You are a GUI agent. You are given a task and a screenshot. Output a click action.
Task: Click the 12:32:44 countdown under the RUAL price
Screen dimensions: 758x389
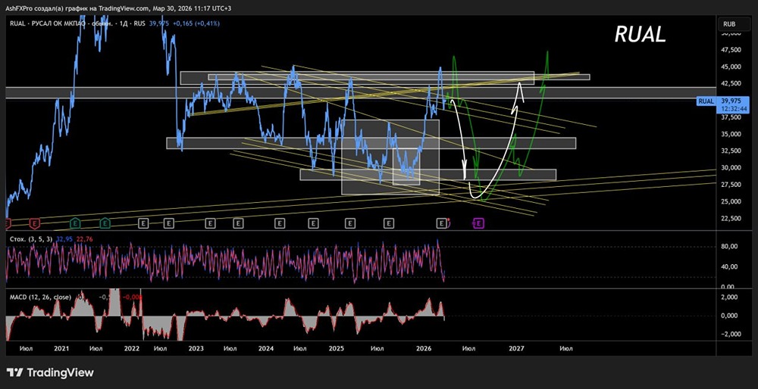click(734, 110)
